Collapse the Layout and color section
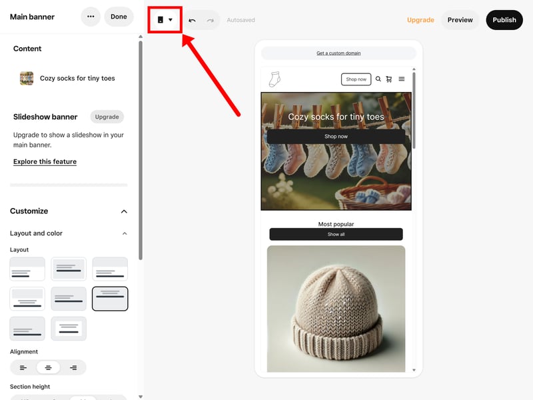This screenshot has height=400, width=533. (x=124, y=233)
